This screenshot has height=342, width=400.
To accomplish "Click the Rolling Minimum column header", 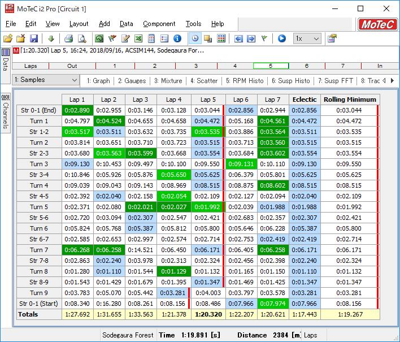I will pyautogui.click(x=350, y=99).
